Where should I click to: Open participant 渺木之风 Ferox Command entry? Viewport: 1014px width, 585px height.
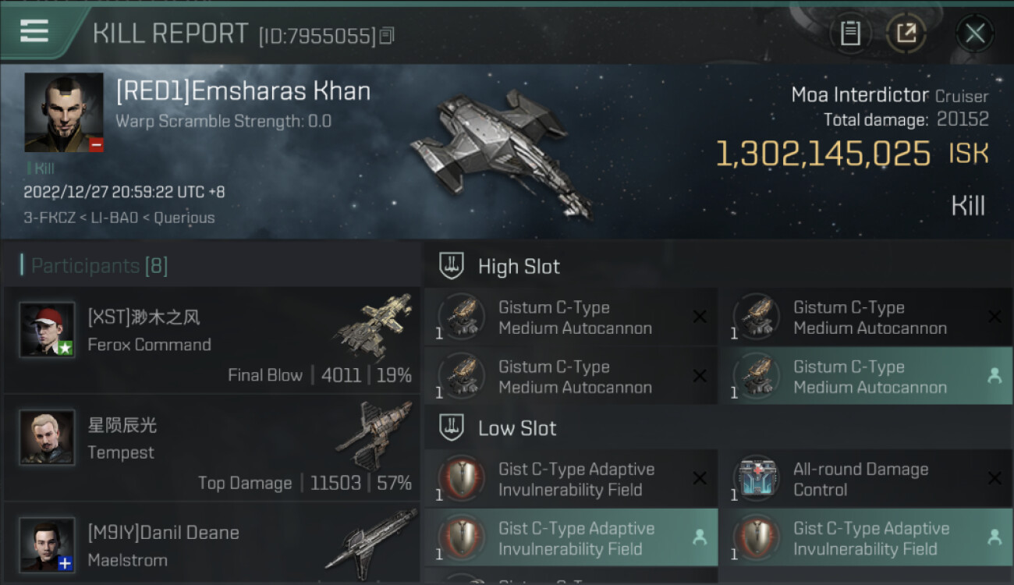click(x=212, y=340)
